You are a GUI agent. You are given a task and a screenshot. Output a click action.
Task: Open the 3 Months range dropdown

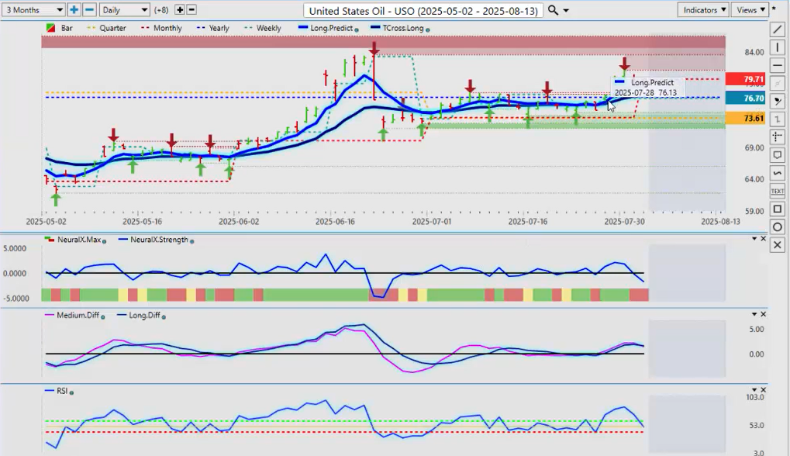(x=33, y=10)
